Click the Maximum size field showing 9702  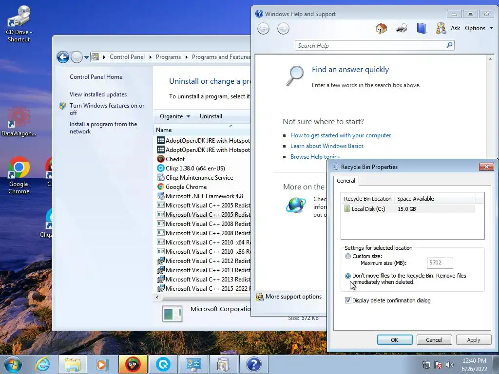point(440,262)
